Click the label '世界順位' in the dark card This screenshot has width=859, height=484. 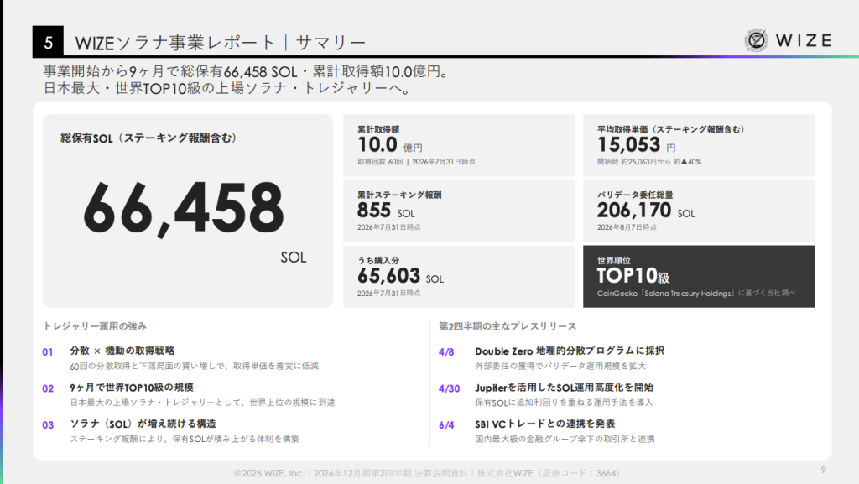click(x=613, y=261)
